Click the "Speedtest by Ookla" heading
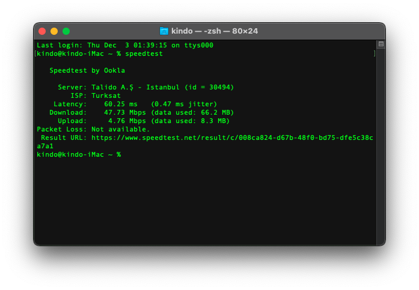 (x=87, y=70)
